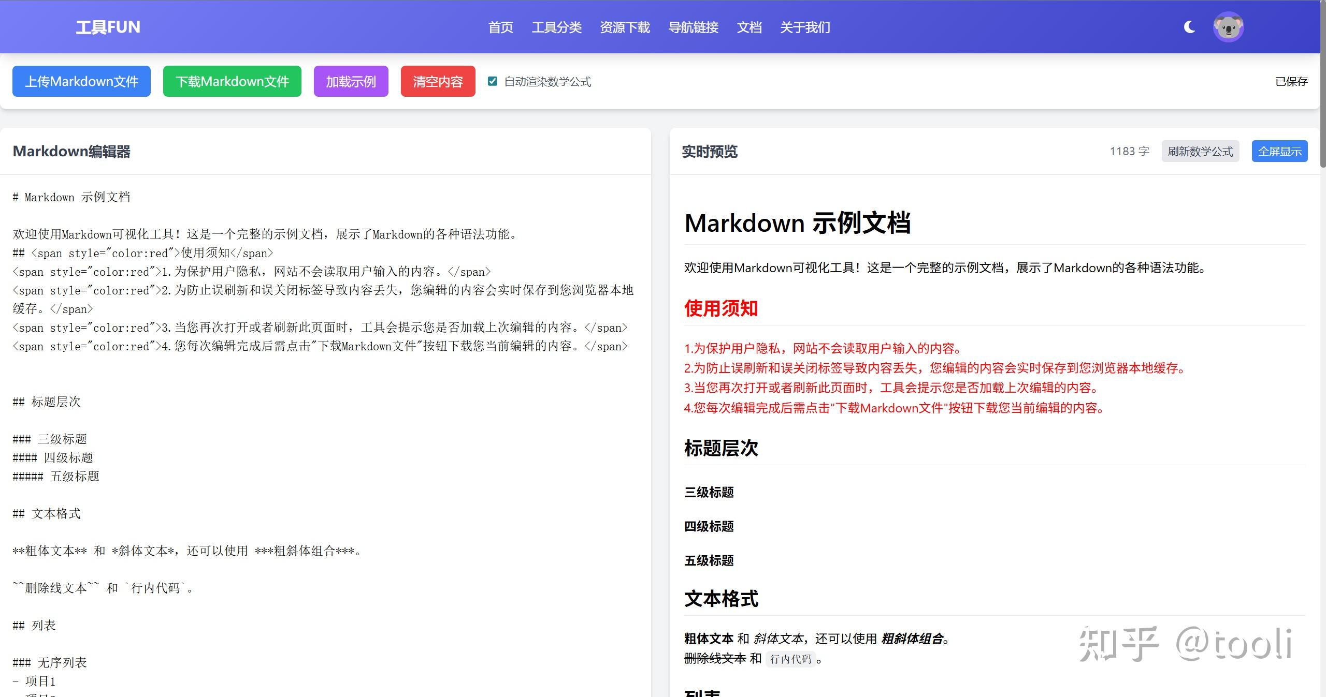Click the 1183 字 word count
Screen dimensions: 1326x697
pos(1129,151)
